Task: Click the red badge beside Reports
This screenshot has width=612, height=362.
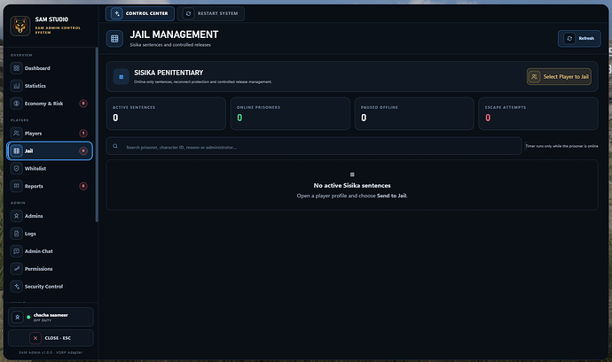Action: pos(83,186)
